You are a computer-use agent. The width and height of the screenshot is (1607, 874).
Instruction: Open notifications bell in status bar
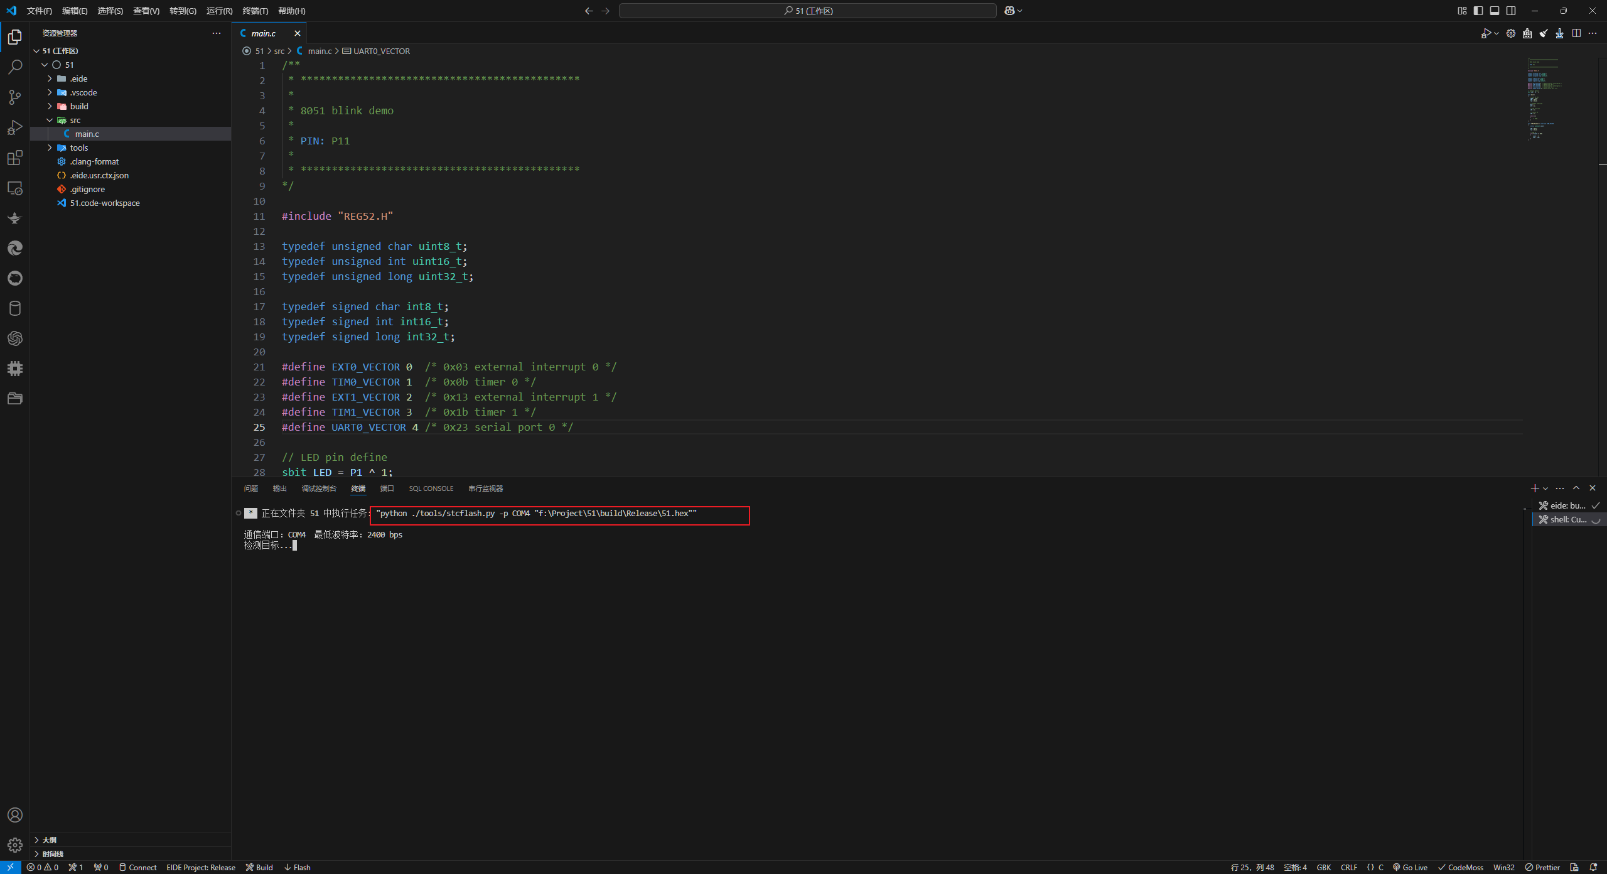1593,867
